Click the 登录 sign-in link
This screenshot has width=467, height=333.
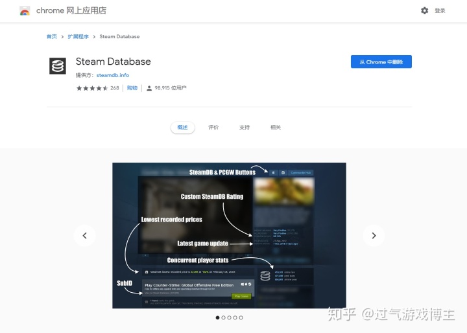[x=440, y=11]
